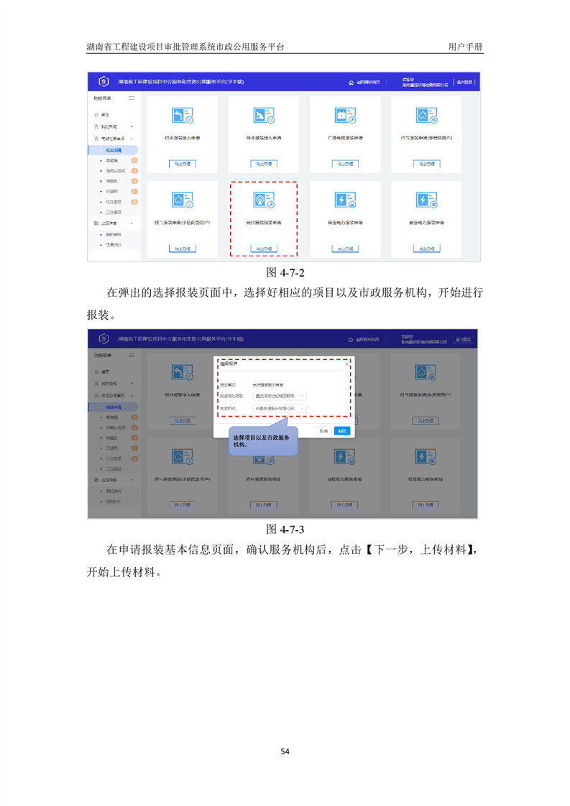The height and width of the screenshot is (806, 570).
Task: Click 马上办理 under 排水报装接入申请 in figure 4-7-2
Action: click(x=264, y=164)
